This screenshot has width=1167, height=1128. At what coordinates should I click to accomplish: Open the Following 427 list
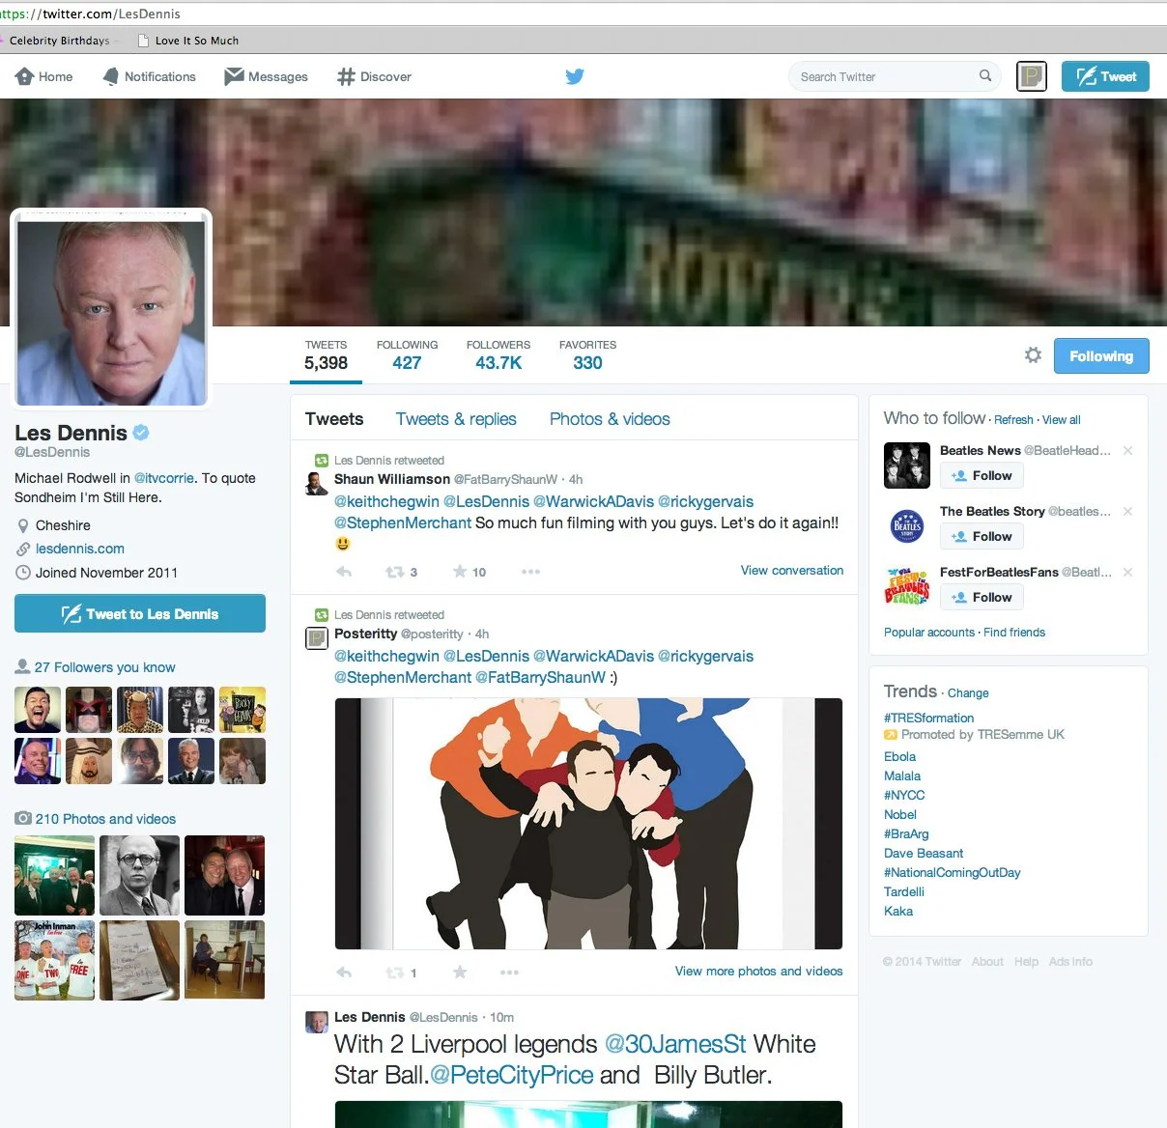[x=407, y=355]
